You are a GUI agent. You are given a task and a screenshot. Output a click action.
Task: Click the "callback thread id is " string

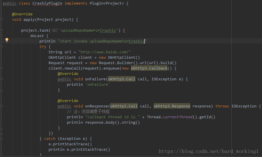coord(113,117)
